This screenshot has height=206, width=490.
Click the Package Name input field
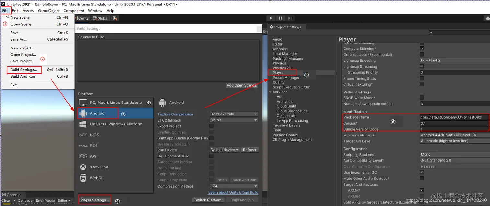coord(455,117)
